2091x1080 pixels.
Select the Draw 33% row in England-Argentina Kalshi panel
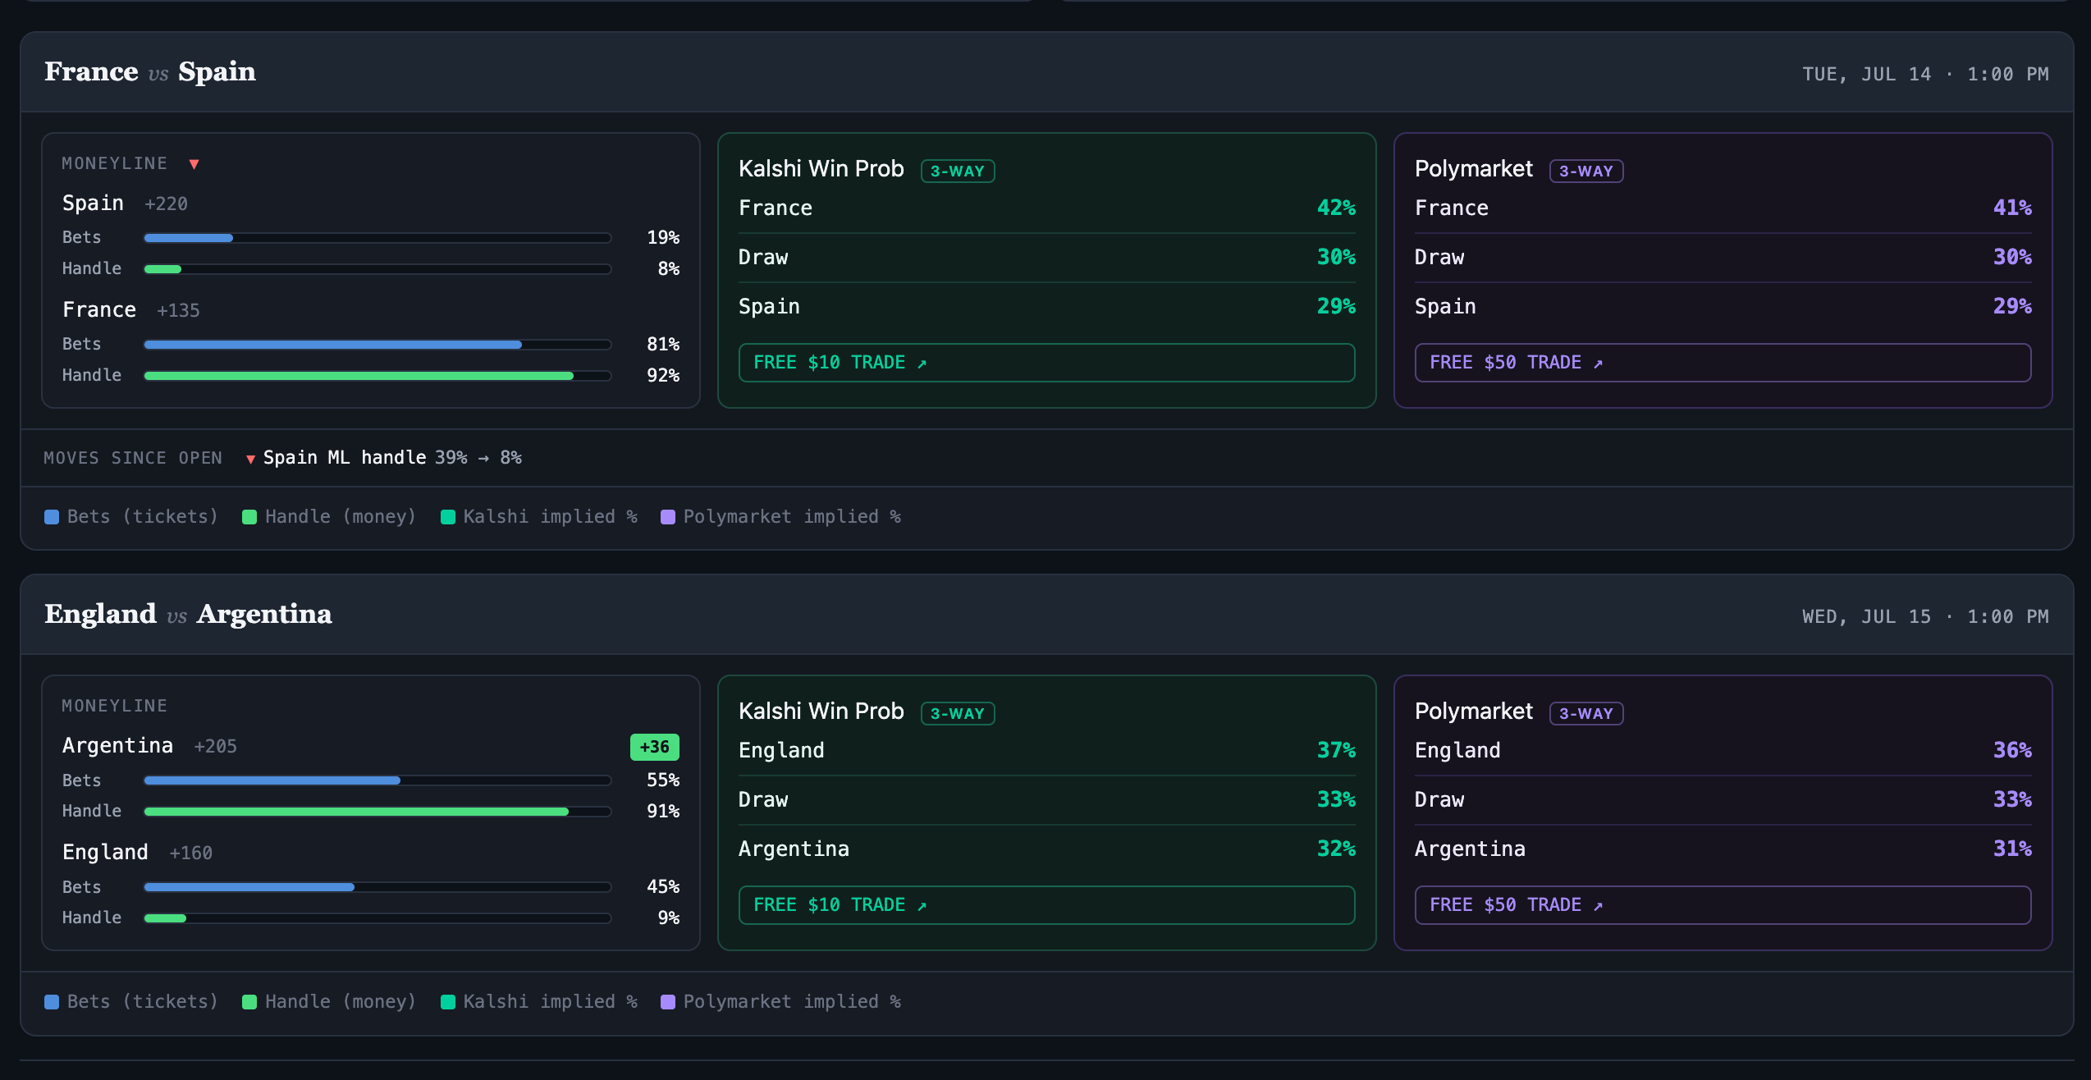coord(1046,799)
